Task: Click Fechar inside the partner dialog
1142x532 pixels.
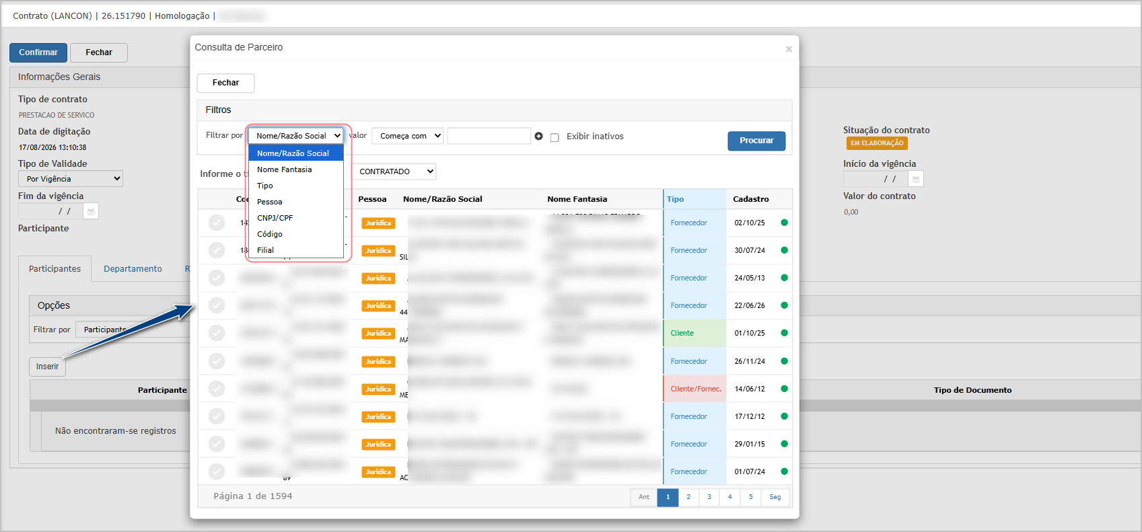Action: [225, 83]
